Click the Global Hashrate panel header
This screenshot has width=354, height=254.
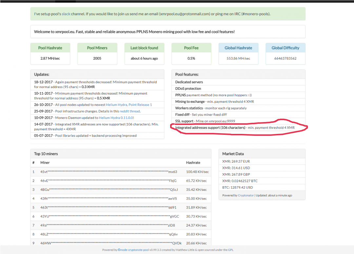[x=238, y=48]
